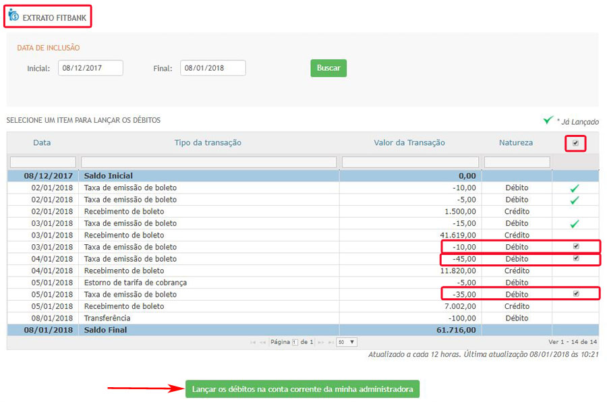Open the '50' records per page dropdown
Viewport: 607px width, 402px height.
(346, 341)
